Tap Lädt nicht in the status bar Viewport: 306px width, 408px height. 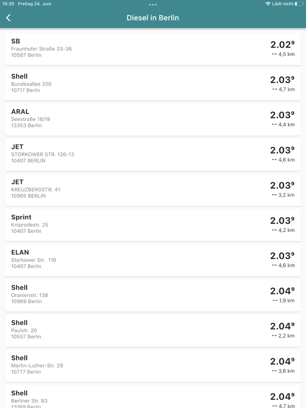pos(283,3)
